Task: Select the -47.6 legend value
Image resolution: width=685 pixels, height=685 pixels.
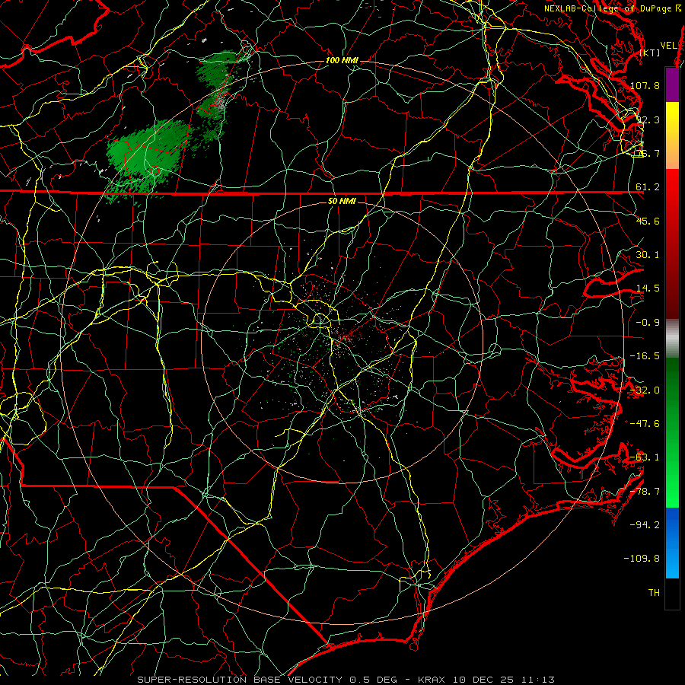Action: [645, 424]
